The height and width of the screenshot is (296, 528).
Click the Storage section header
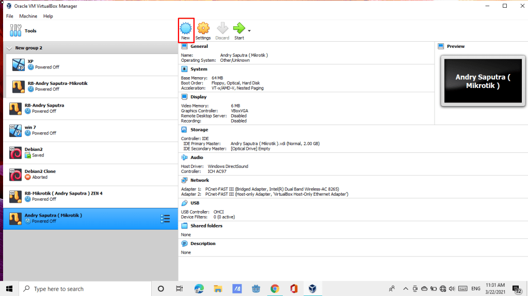click(199, 130)
